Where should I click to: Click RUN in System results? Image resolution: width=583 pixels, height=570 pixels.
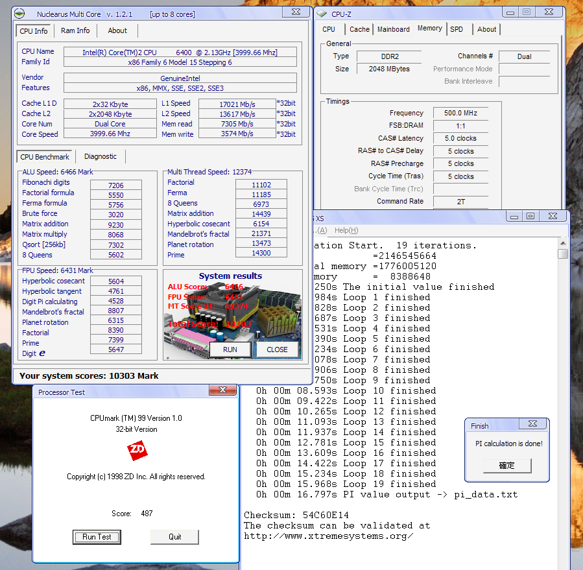pos(230,350)
